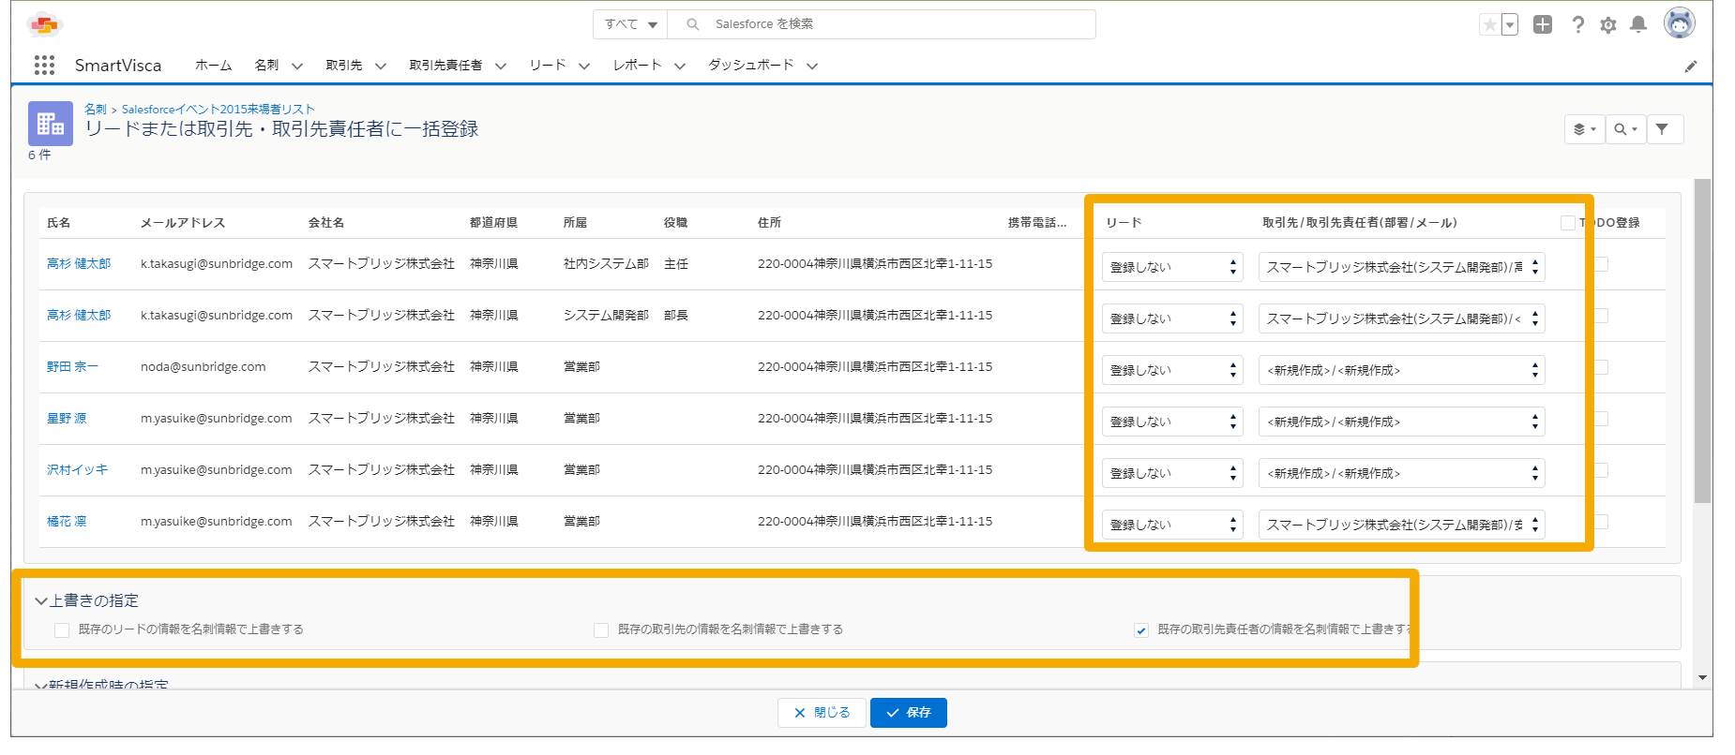1735x755 pixels.
Task: Toggle ToDo checkbox for 星野 源 row
Action: point(1601,419)
